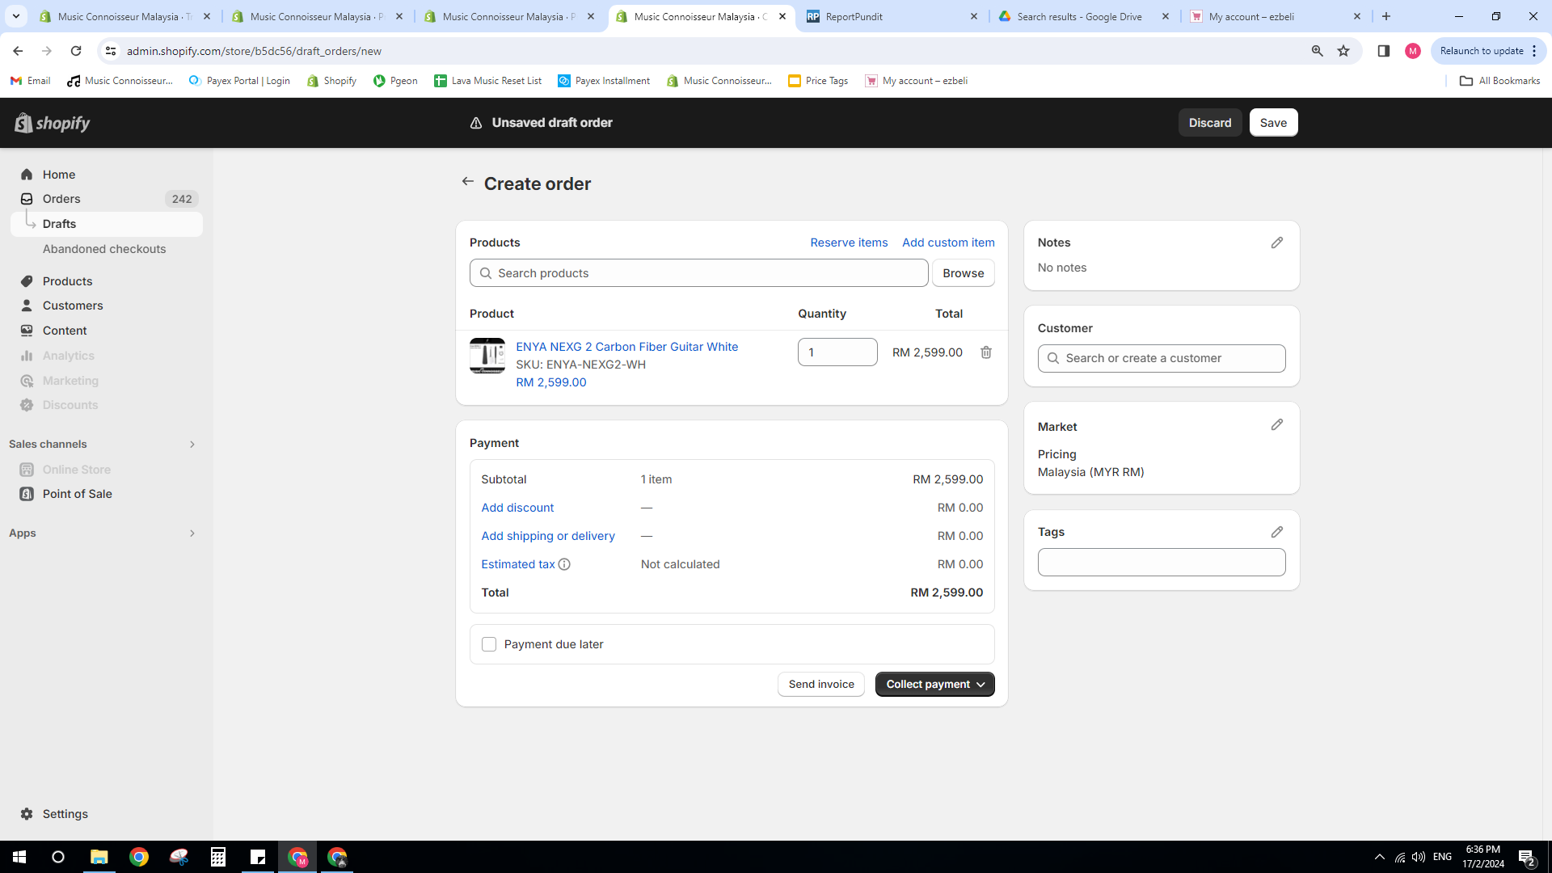Click the Discounts badge icon
The image size is (1552, 873).
[27, 405]
